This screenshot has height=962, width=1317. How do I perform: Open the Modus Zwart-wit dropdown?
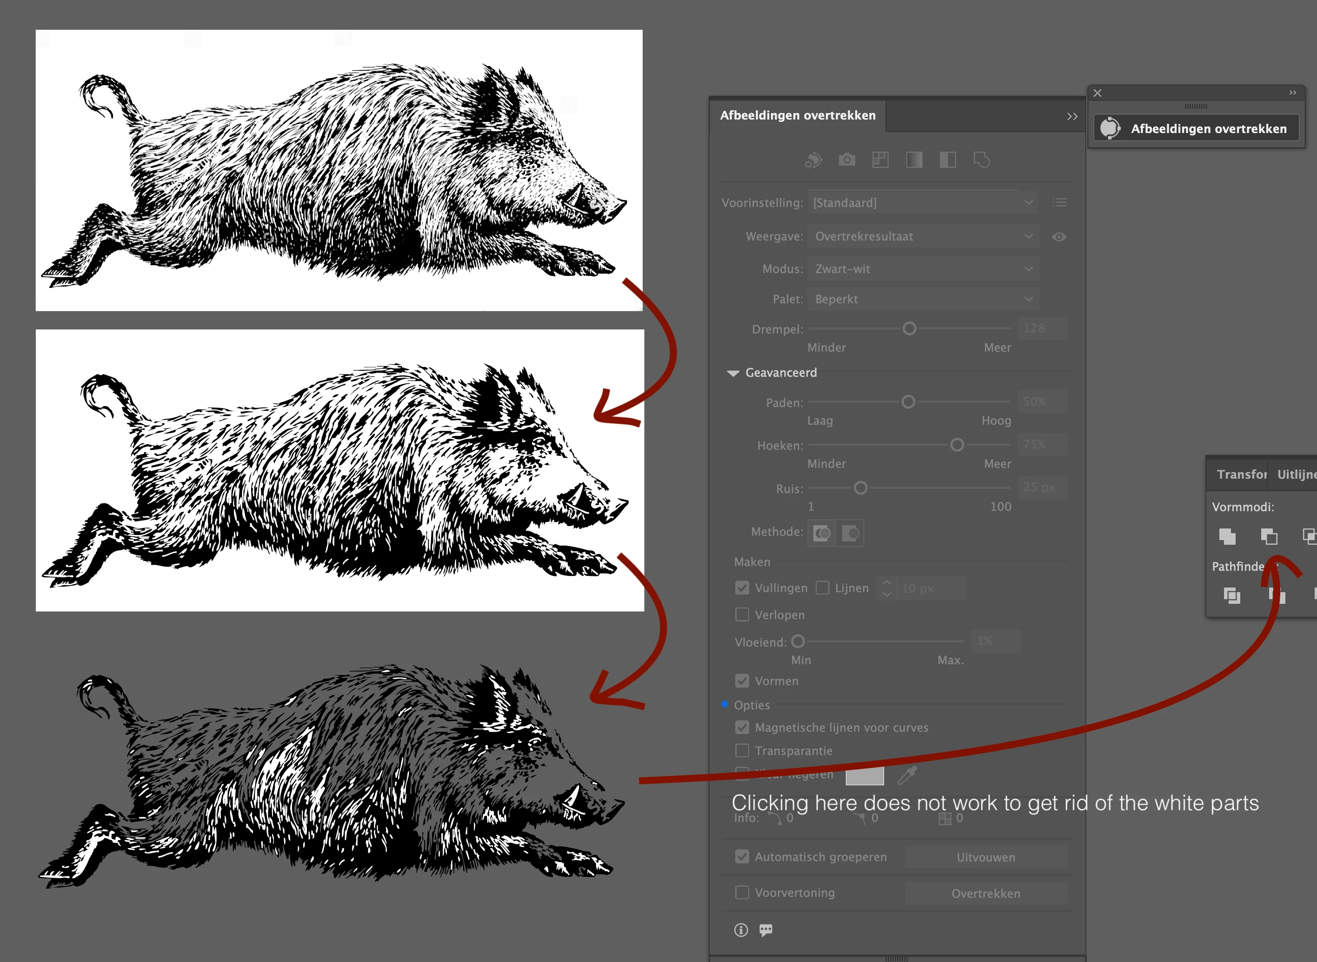click(922, 269)
